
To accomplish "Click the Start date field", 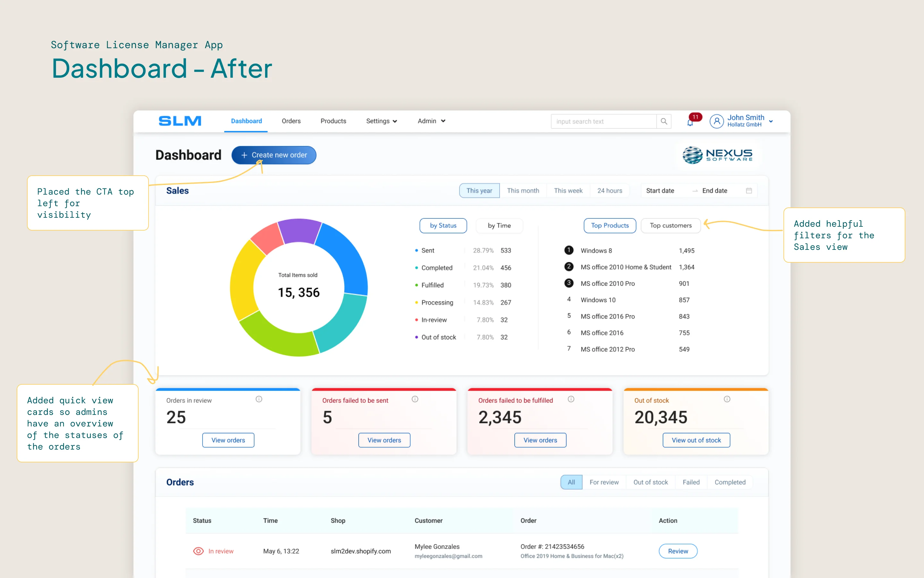I will [660, 191].
